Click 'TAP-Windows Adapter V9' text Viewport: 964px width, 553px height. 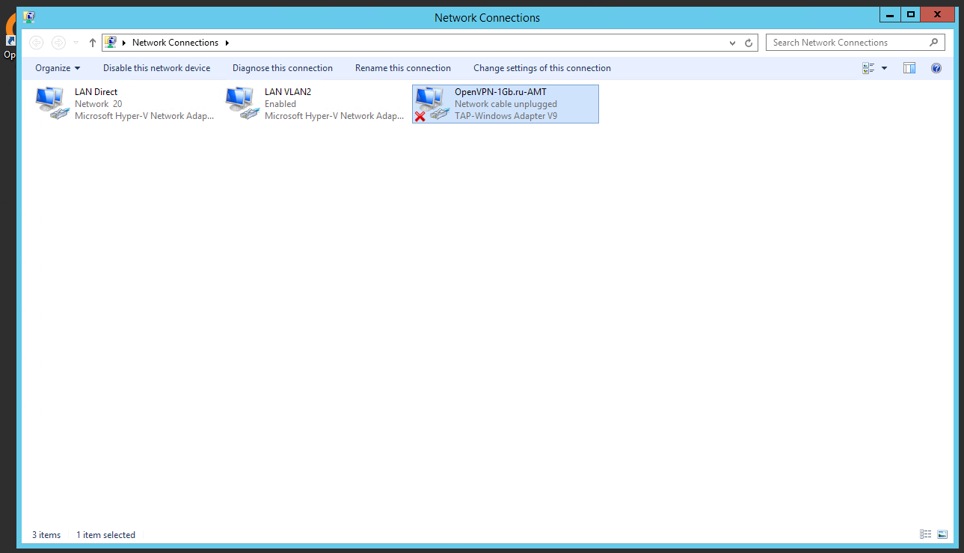506,116
